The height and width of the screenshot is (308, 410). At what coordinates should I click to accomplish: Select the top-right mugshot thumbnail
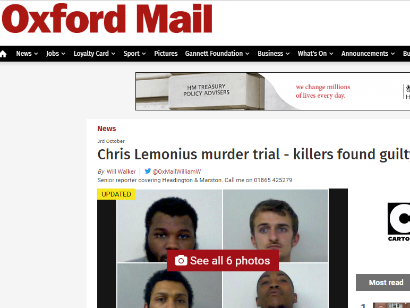click(x=275, y=225)
